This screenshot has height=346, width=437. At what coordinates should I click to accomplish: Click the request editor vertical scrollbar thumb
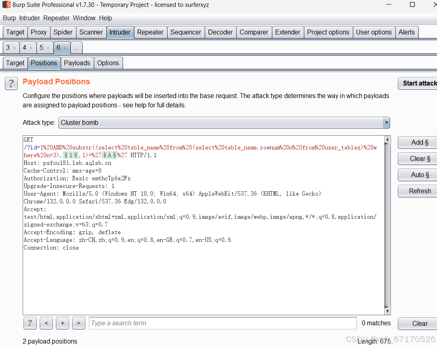click(387, 224)
